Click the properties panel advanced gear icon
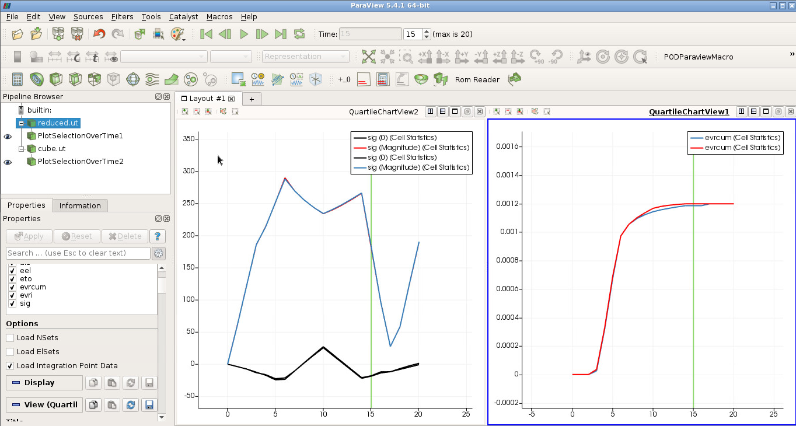 pyautogui.click(x=158, y=253)
